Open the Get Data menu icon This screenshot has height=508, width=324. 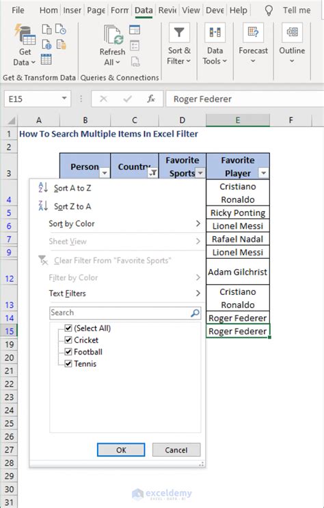[25, 35]
